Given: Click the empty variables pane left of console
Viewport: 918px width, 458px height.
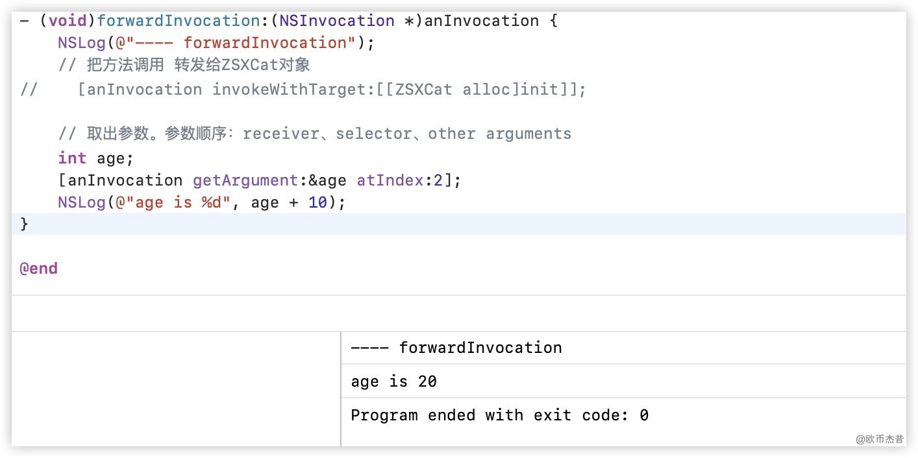Looking at the screenshot, I should (x=175, y=388).
